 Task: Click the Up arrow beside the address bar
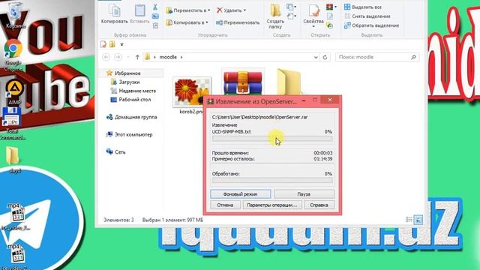(137, 57)
